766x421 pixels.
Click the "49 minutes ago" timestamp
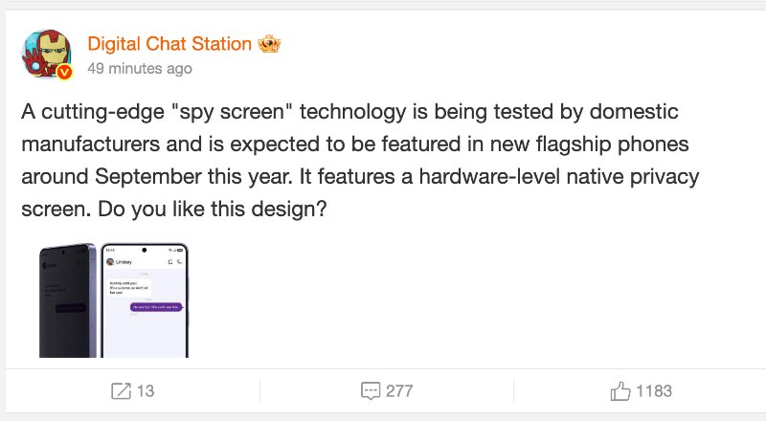pyautogui.click(x=139, y=69)
